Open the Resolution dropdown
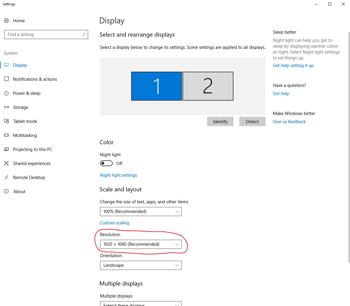Viewport: 350px width, 306px height. click(141, 244)
